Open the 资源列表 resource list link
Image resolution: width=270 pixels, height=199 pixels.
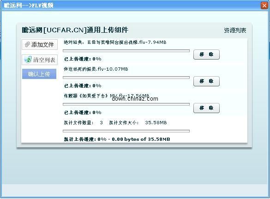point(235,30)
